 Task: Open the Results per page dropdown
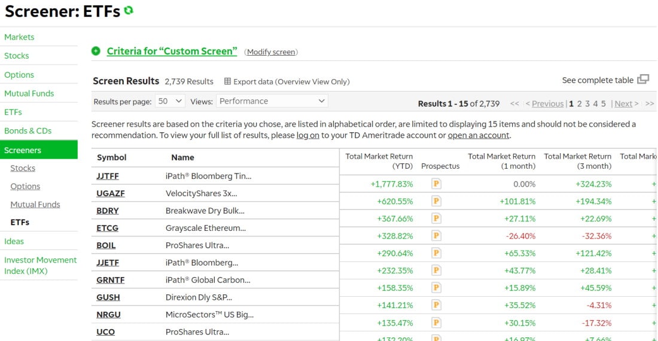pos(170,101)
